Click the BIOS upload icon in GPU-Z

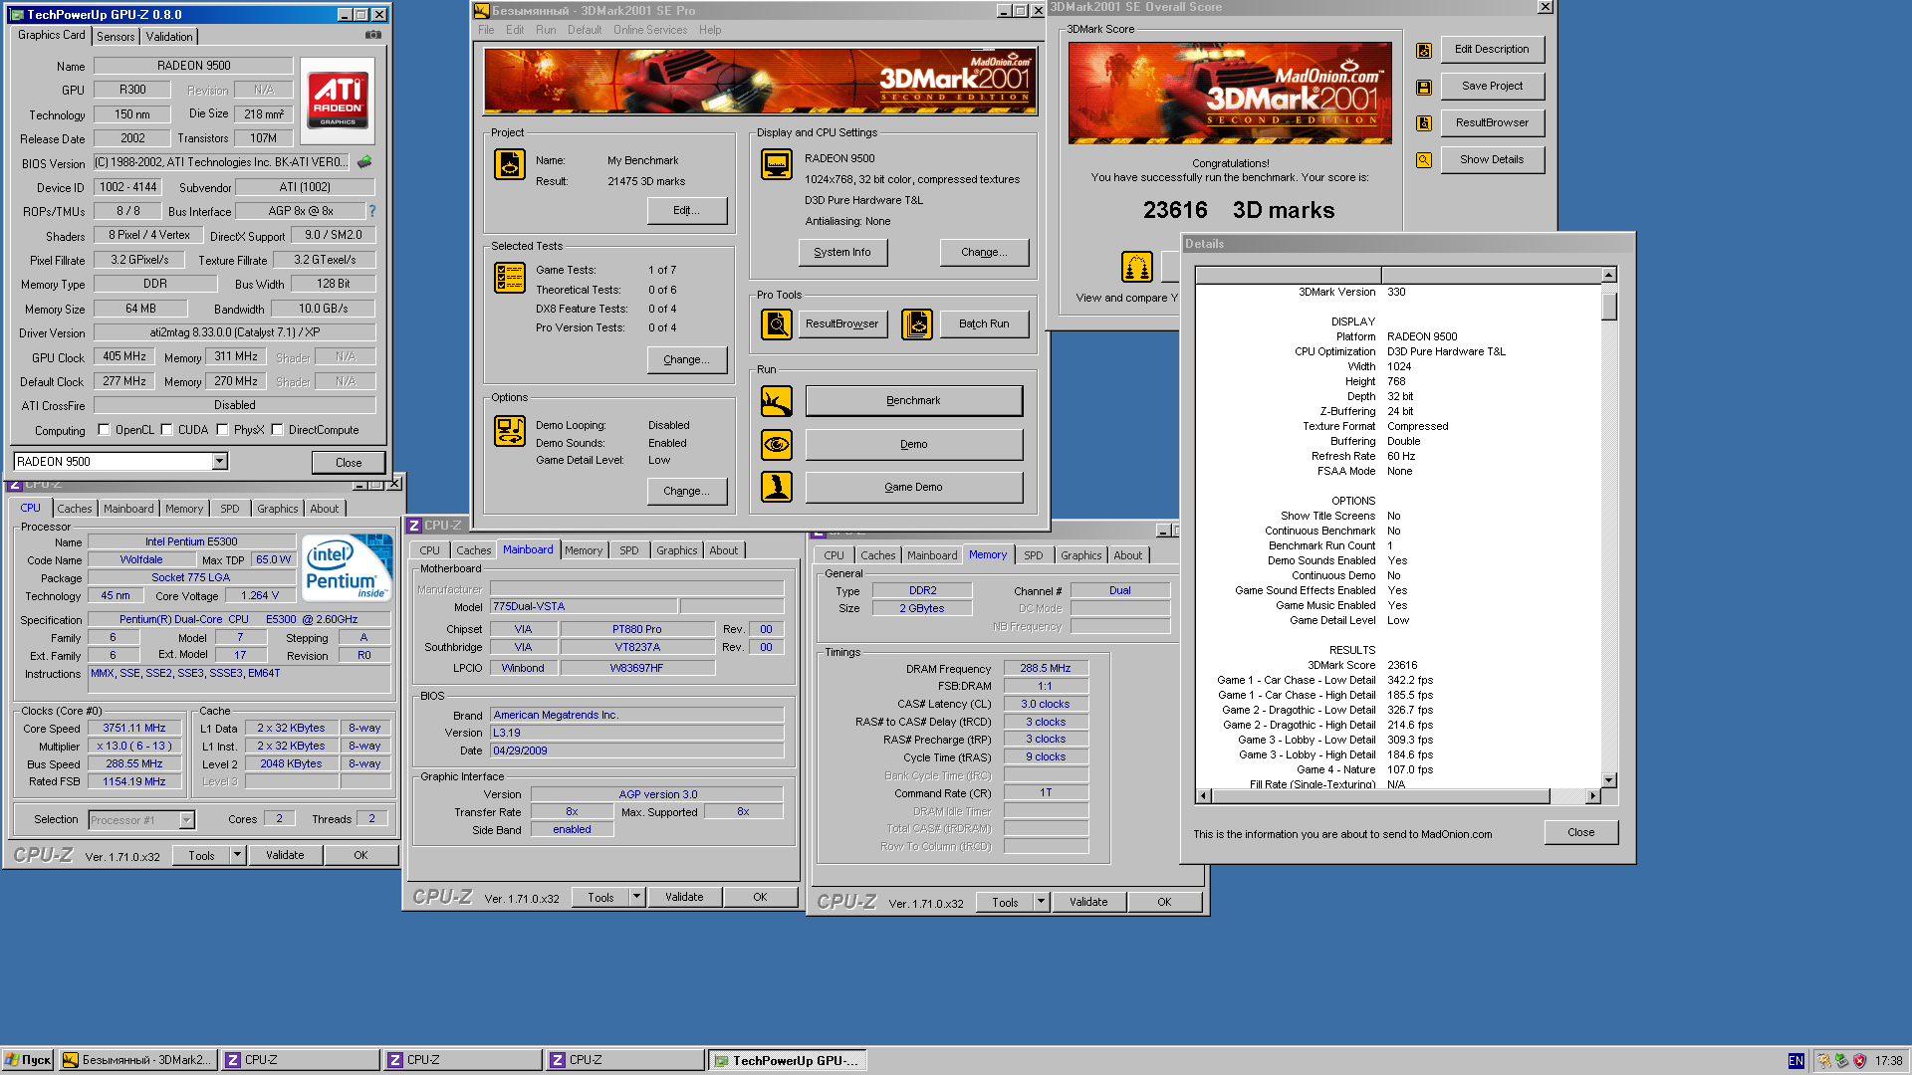pos(364,161)
